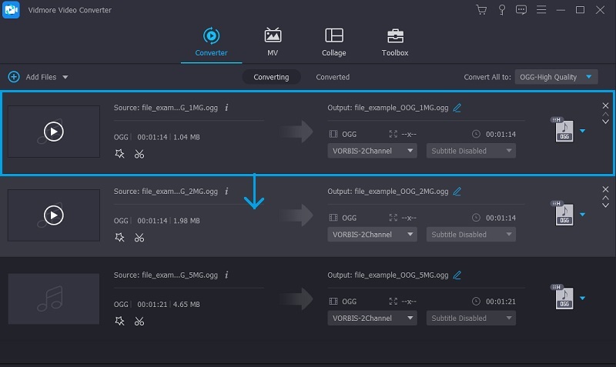Viewport: 616px width, 367px height.
Task: Open VORBIS-2Channel dropdown for first file
Action: pos(373,151)
